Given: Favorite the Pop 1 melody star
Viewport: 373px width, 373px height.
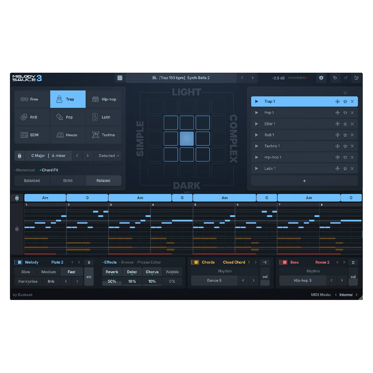Looking at the screenshot, I should click(x=345, y=113).
